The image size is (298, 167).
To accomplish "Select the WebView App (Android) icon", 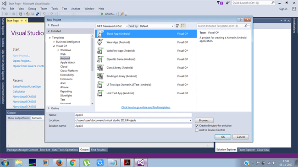I will coord(100,51).
